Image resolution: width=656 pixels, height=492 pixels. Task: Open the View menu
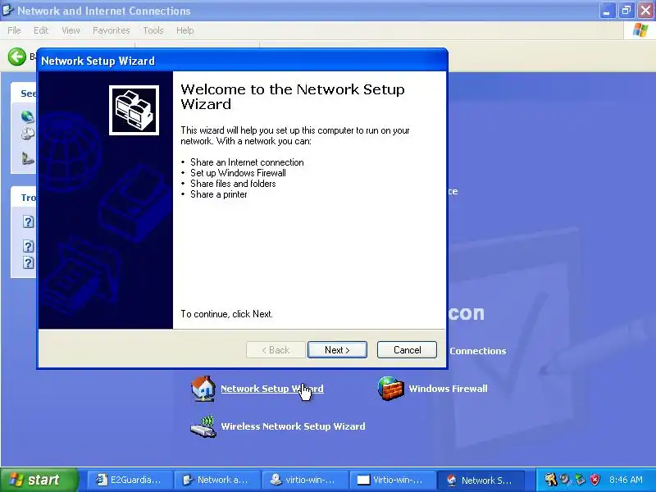(71, 30)
